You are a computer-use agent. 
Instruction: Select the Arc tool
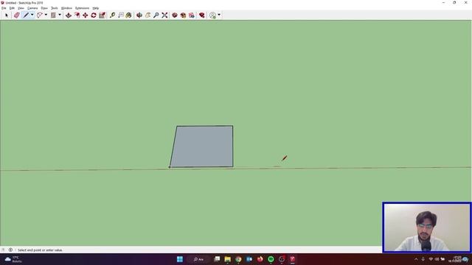click(40, 15)
